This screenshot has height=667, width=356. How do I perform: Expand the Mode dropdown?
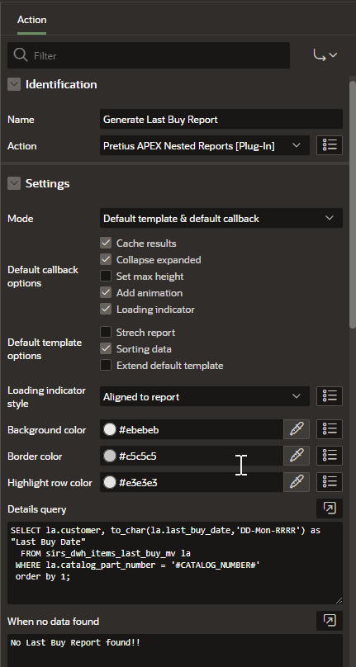pos(221,218)
